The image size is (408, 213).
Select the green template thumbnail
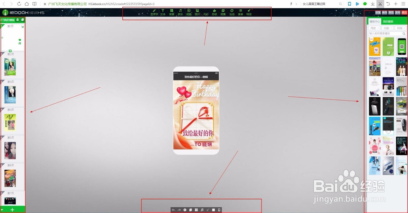tap(388, 47)
